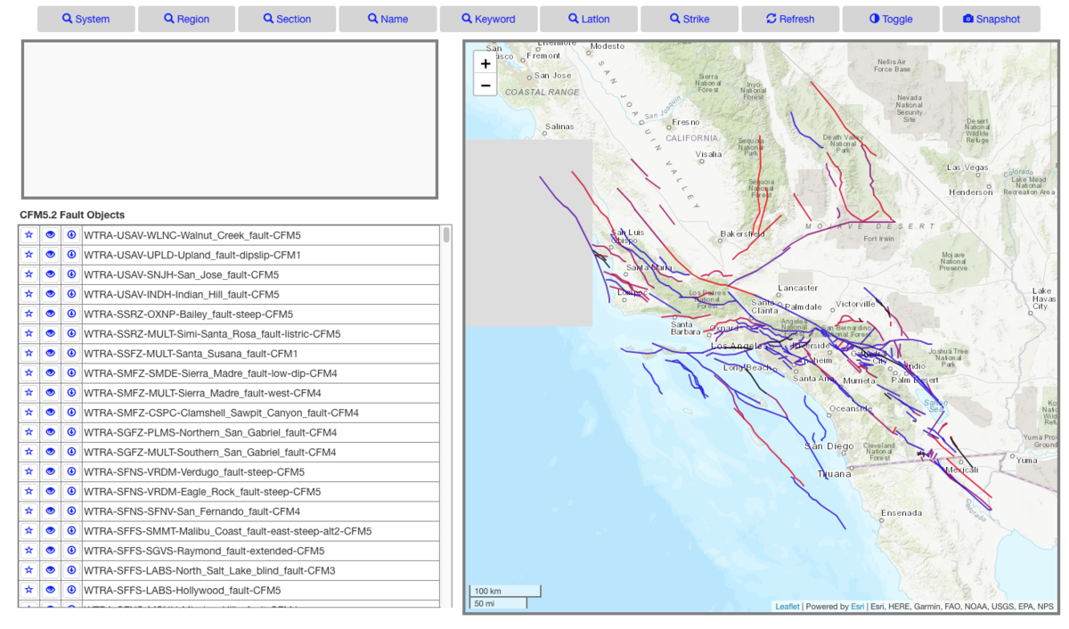Viewport: 1069px width, 629px height.
Task: Select the Keyword search button
Action: (488, 19)
